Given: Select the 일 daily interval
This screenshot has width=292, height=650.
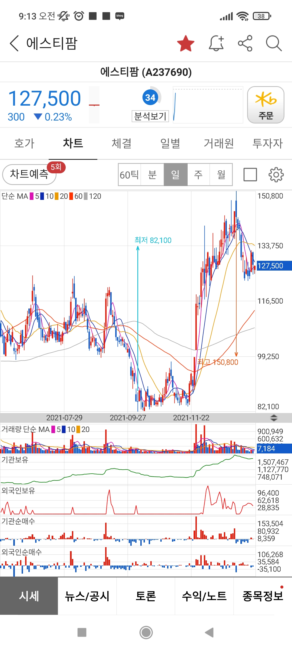Looking at the screenshot, I should click(175, 175).
